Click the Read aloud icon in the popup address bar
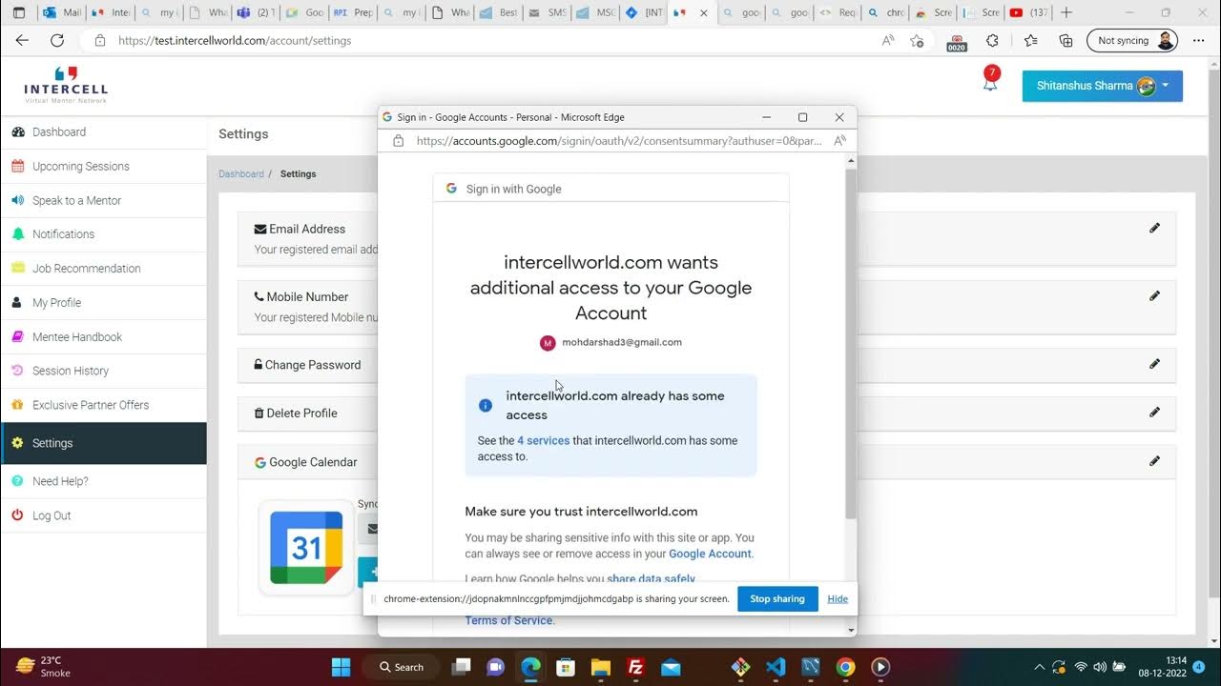 click(x=839, y=141)
